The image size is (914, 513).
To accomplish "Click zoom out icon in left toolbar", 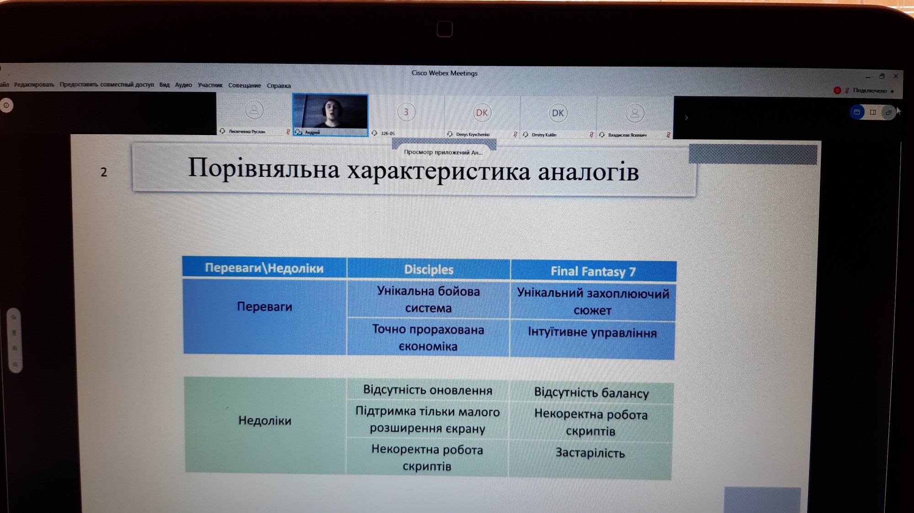I will pos(16,365).
